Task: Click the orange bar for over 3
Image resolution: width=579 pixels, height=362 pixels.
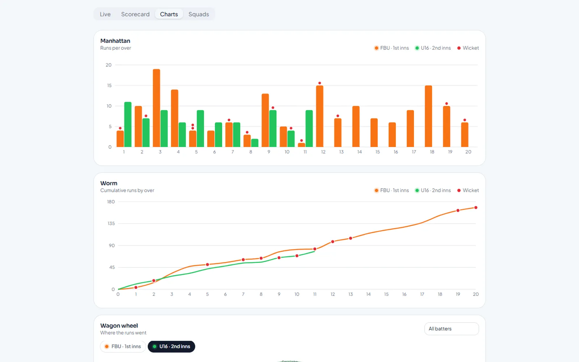Action: pyautogui.click(x=156, y=108)
